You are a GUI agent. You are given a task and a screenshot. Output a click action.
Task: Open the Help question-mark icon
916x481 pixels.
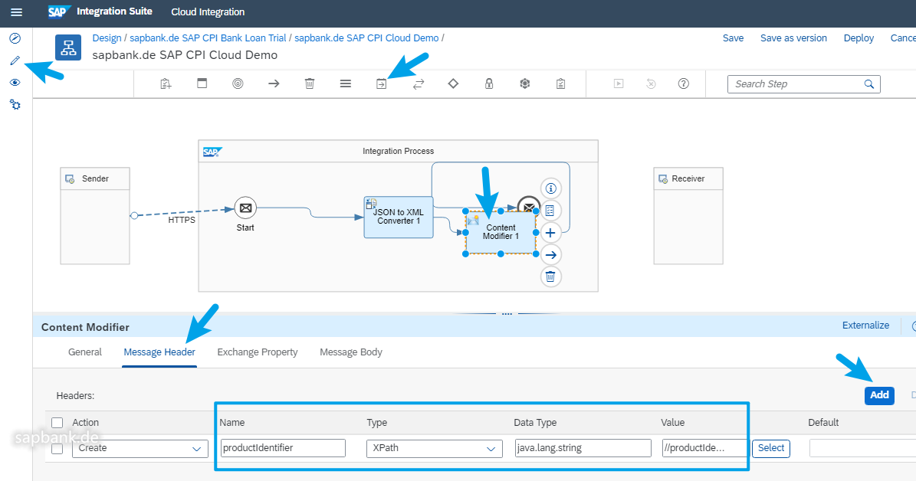[x=684, y=83]
